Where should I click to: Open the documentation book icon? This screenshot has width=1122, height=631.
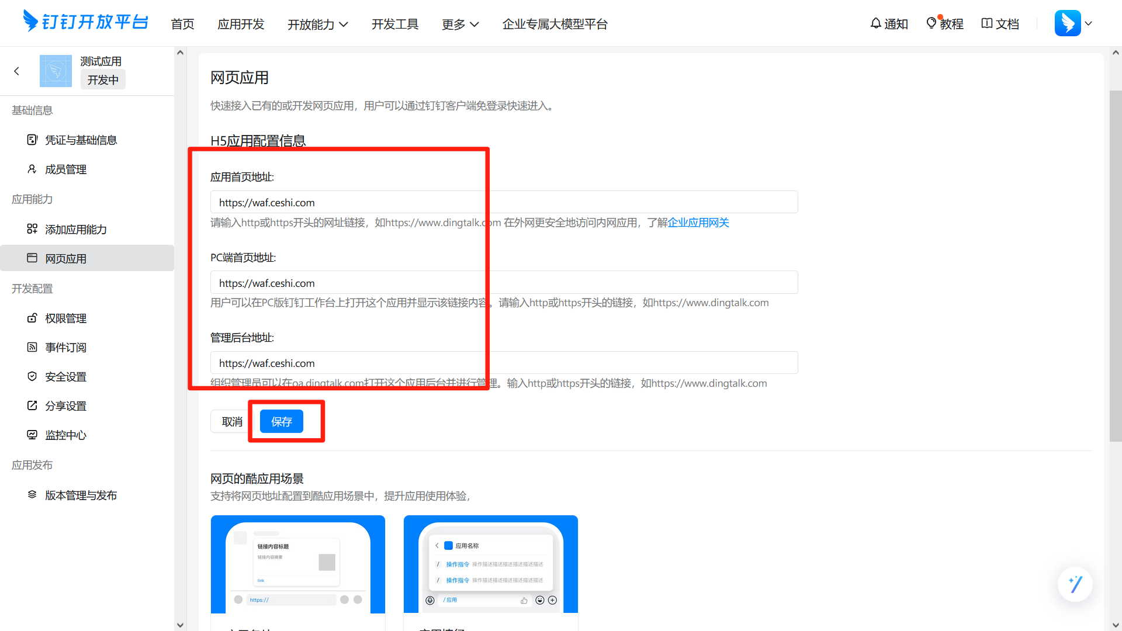point(987,23)
